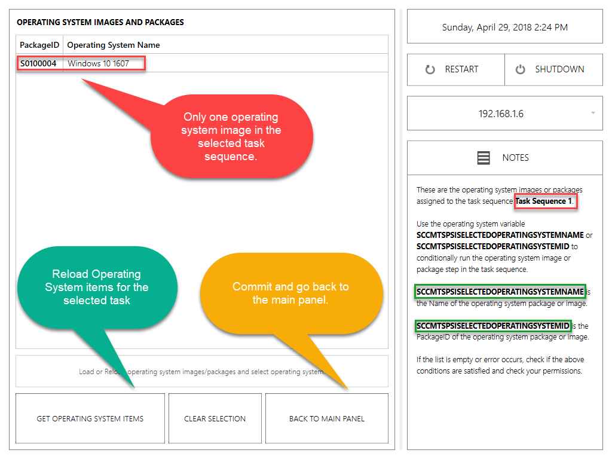The height and width of the screenshot is (459, 612).
Task: Sort by PackageID column header
Action: click(39, 45)
